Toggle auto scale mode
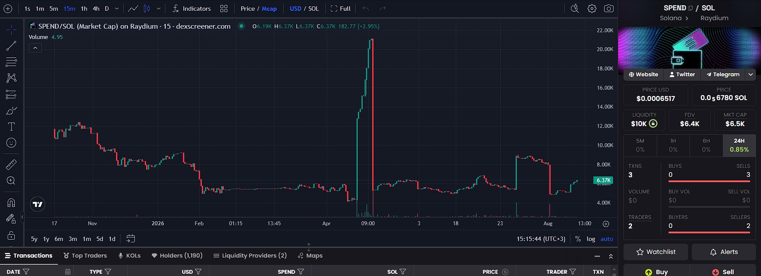 point(607,239)
